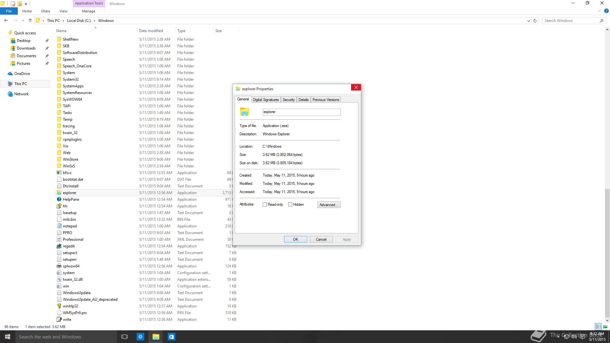Viewport: 610px width, 343px height.
Task: Select the twain_32.dll file
Action: 72,279
